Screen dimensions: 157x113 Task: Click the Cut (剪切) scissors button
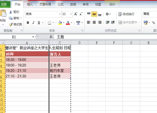pos(14,12)
